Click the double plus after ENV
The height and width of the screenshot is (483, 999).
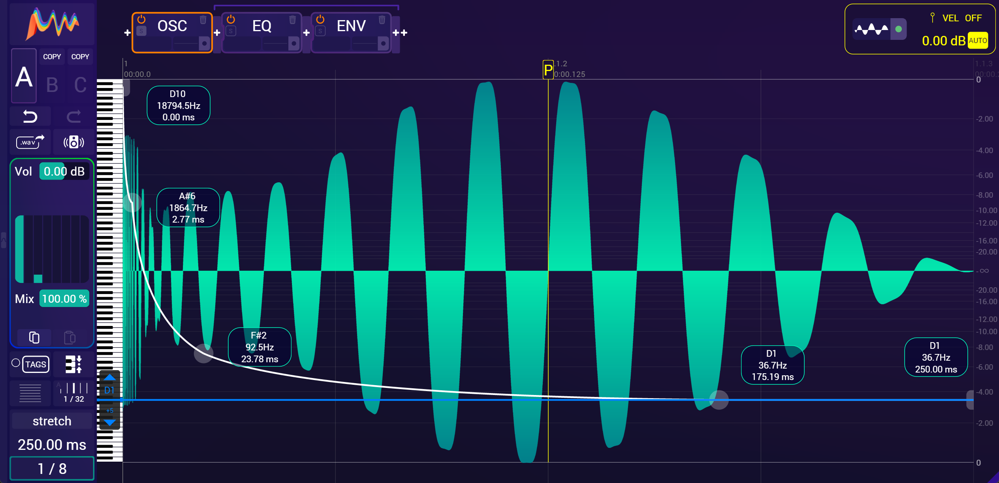(400, 33)
